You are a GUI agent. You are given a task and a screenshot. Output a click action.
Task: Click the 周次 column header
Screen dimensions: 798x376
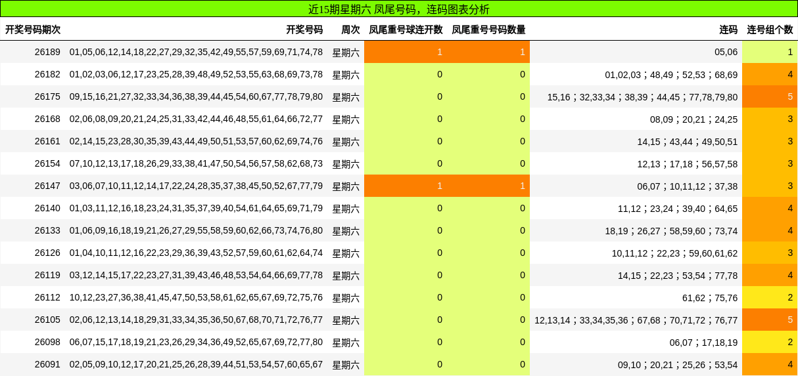coord(350,30)
